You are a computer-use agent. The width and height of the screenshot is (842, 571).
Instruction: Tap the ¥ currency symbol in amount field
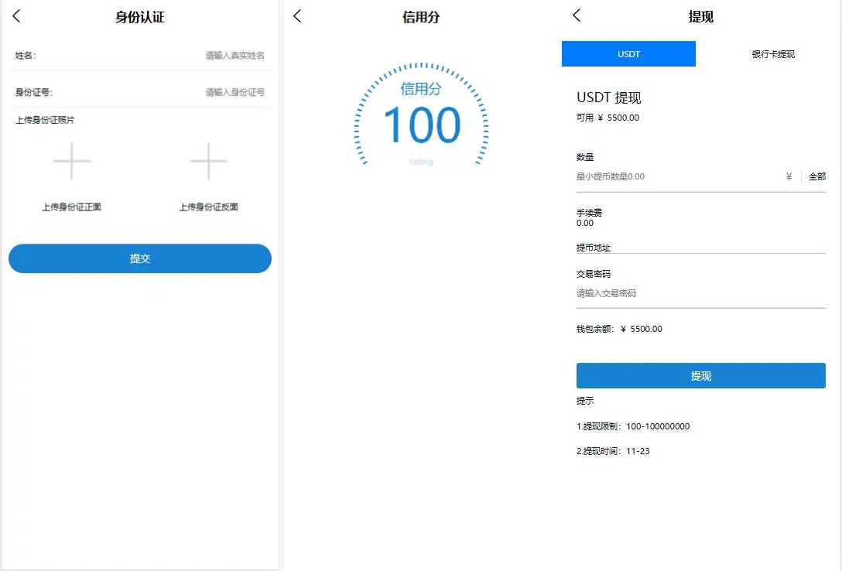[789, 176]
